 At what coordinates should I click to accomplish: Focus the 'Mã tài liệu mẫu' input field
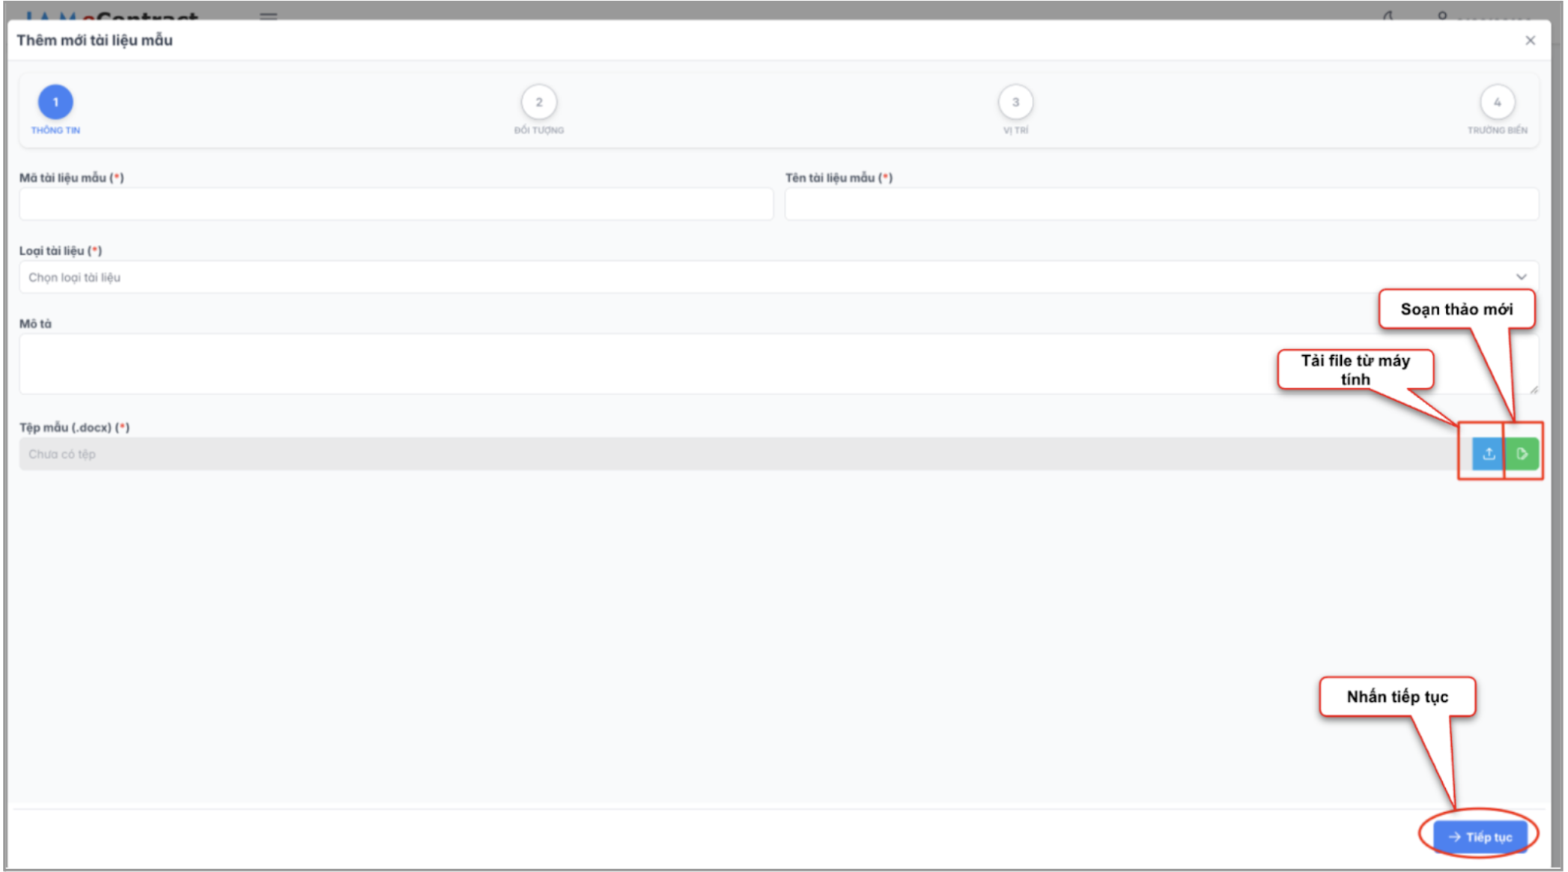[x=396, y=204]
